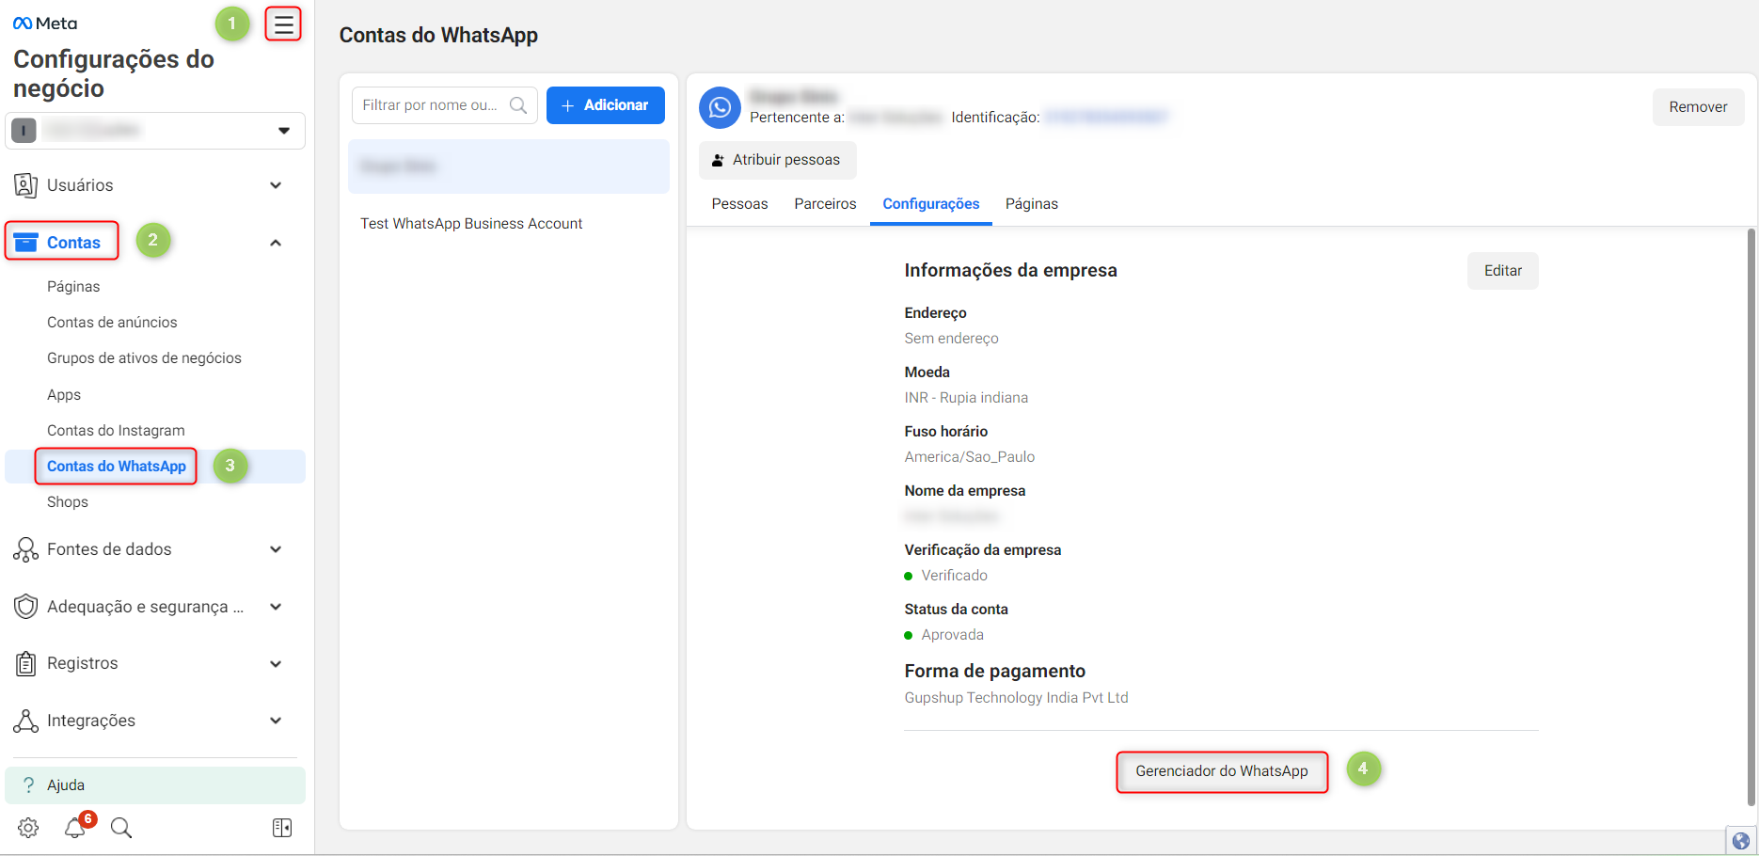Open the hamburger menu at sidebar top
Screen dimensions: 1759x856
[283, 24]
